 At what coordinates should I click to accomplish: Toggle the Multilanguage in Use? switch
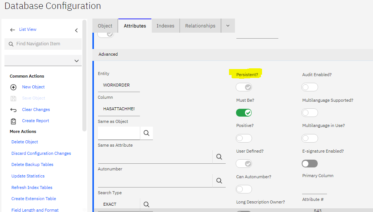pyautogui.click(x=310, y=138)
